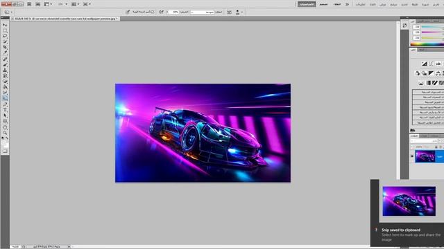Select the Gradient tool
This screenshot has height=249, width=444.
click(x=5, y=87)
